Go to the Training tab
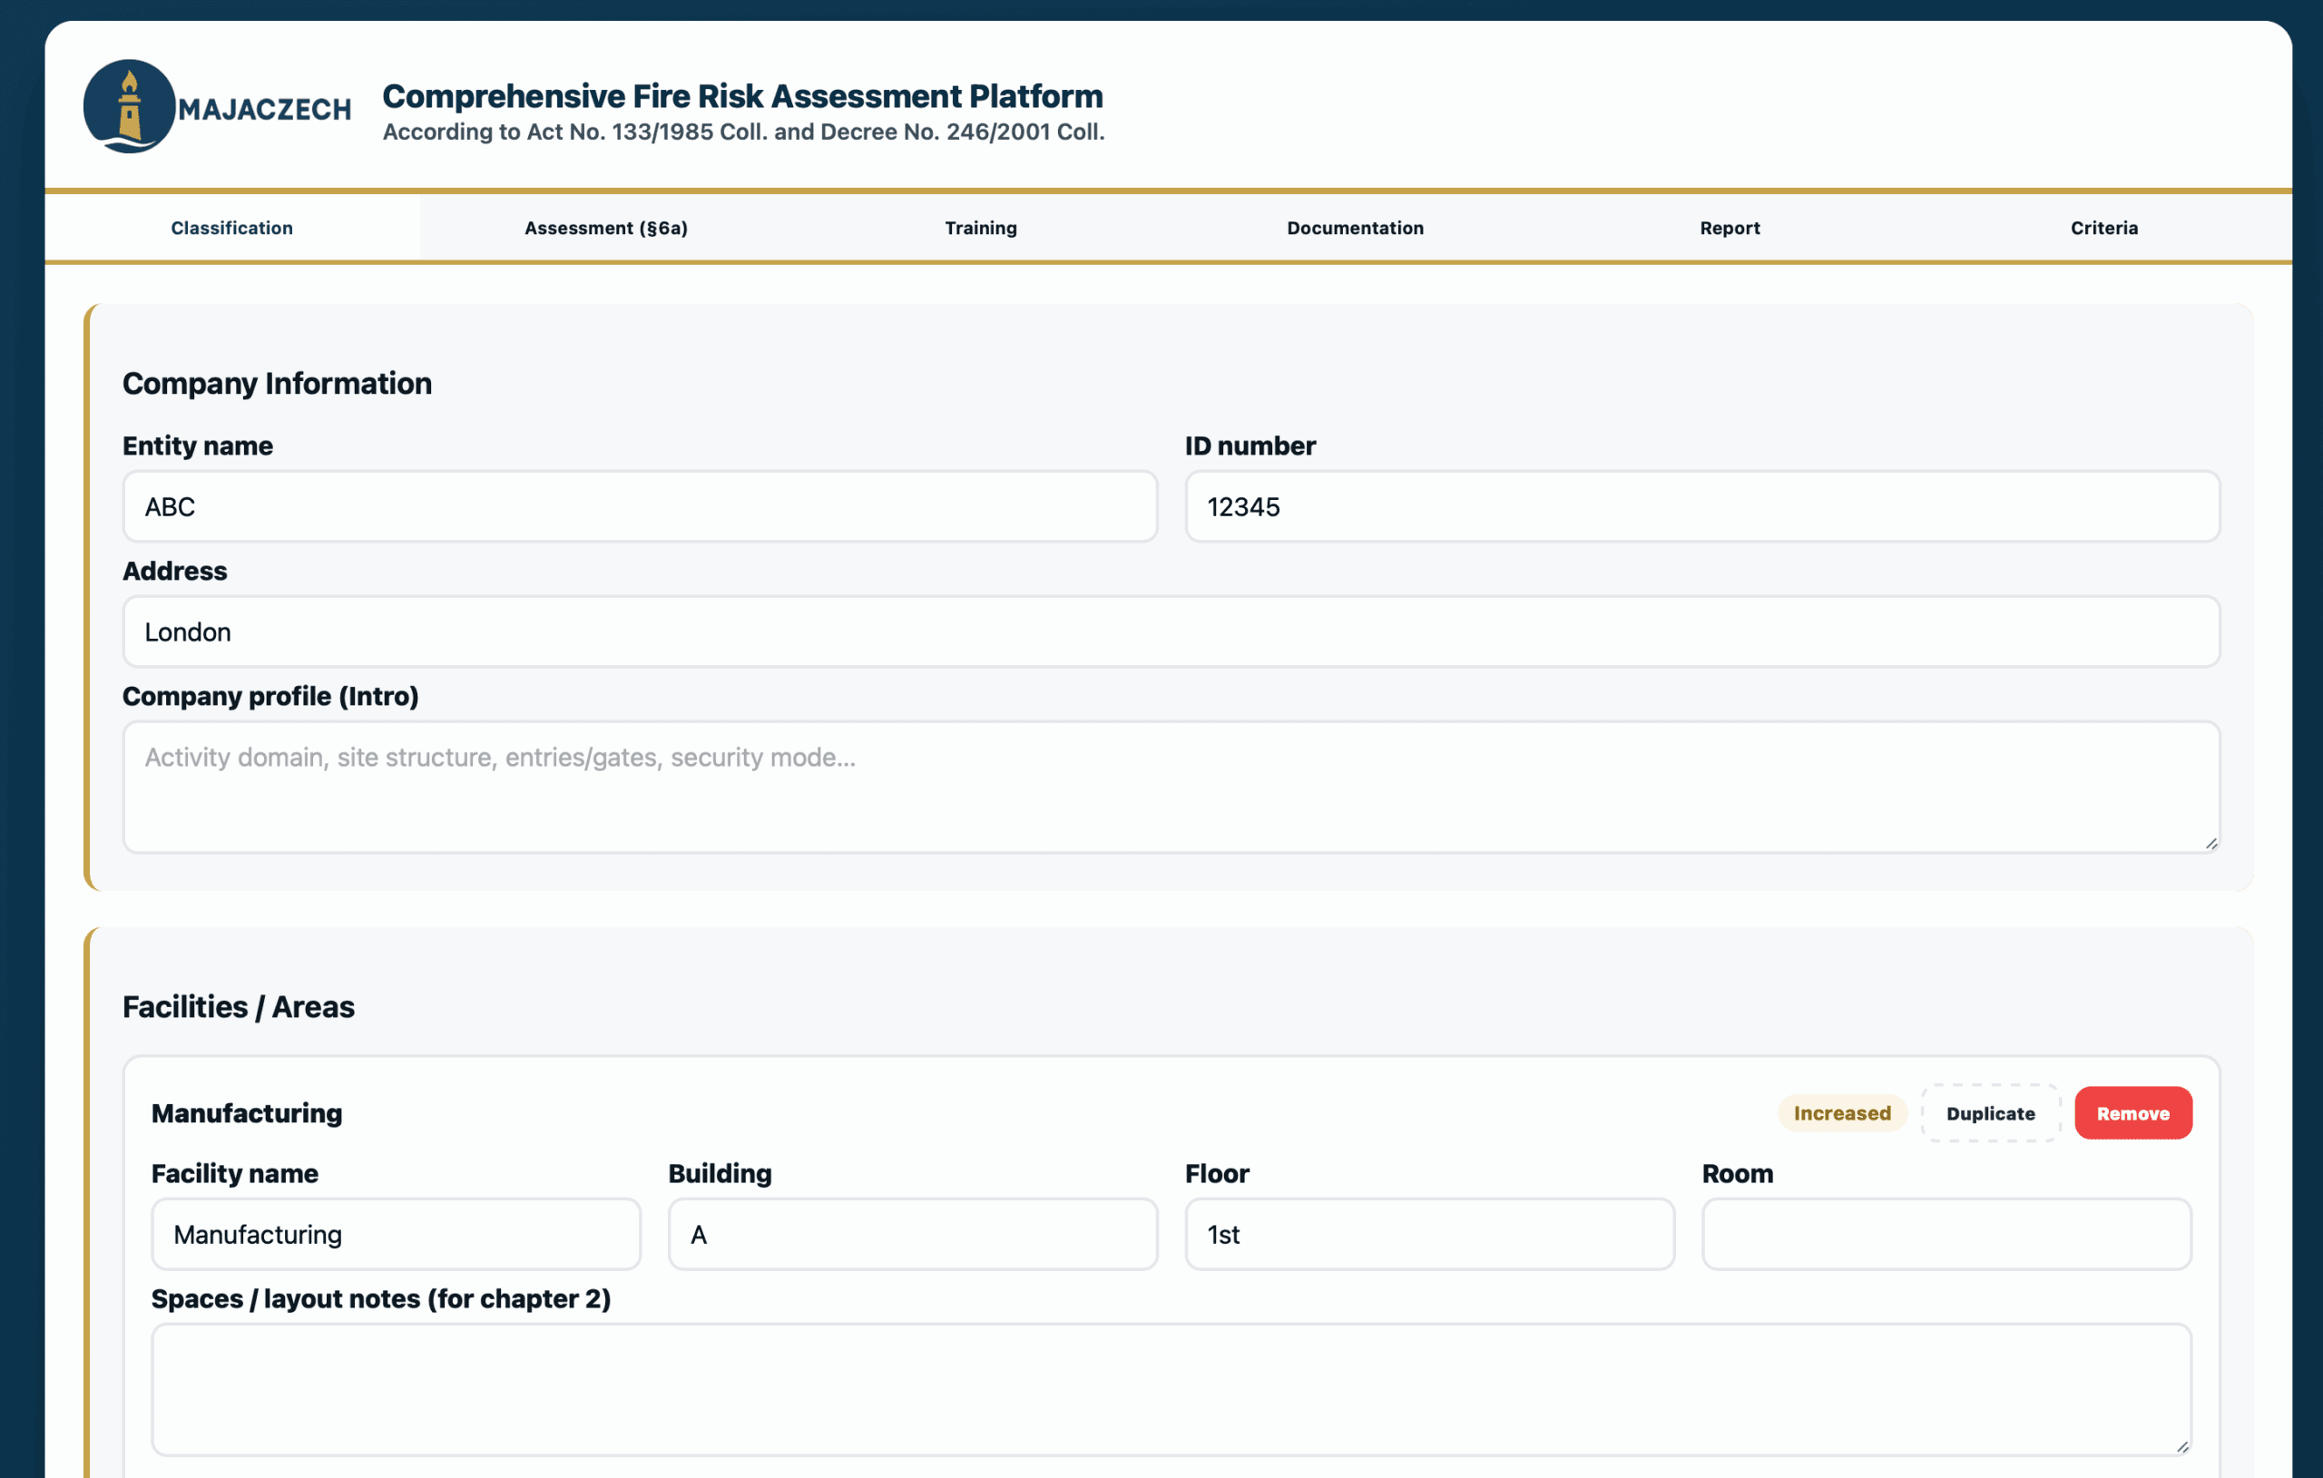 980,228
